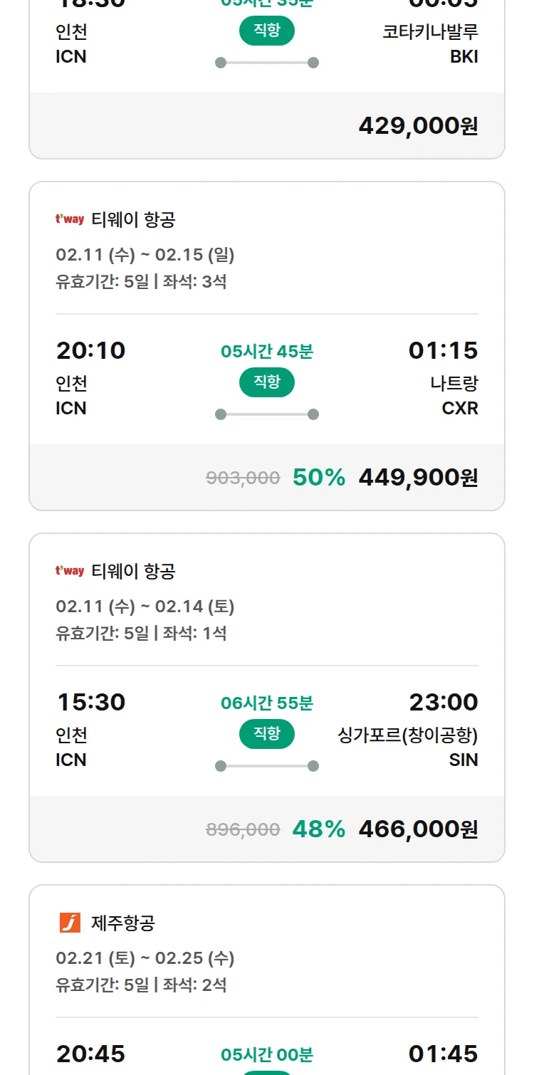
Task: Select the 449,900원 Nha Trang fare
Action: click(x=418, y=478)
